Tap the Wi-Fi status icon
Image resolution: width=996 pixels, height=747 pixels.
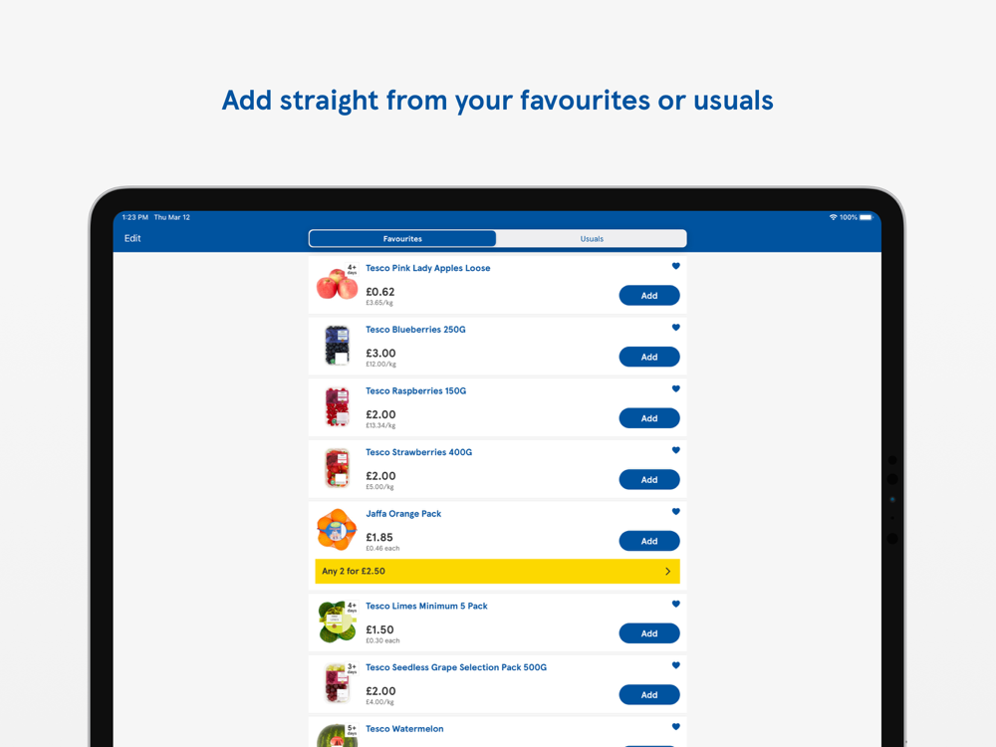coord(833,217)
